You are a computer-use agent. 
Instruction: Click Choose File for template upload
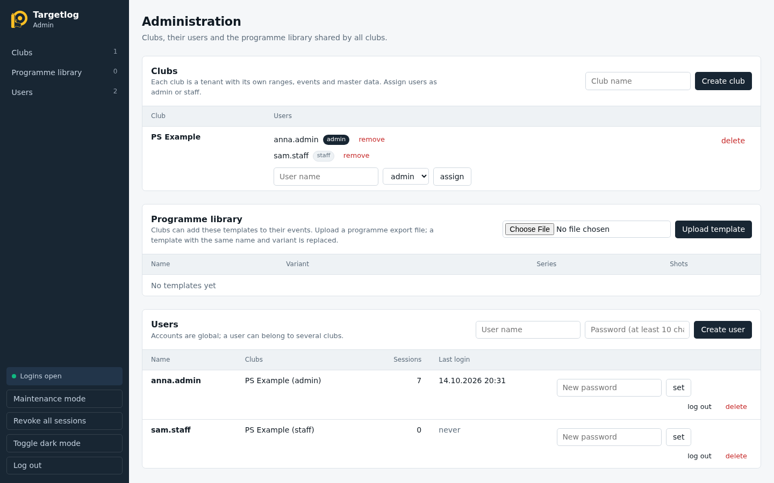pos(529,229)
